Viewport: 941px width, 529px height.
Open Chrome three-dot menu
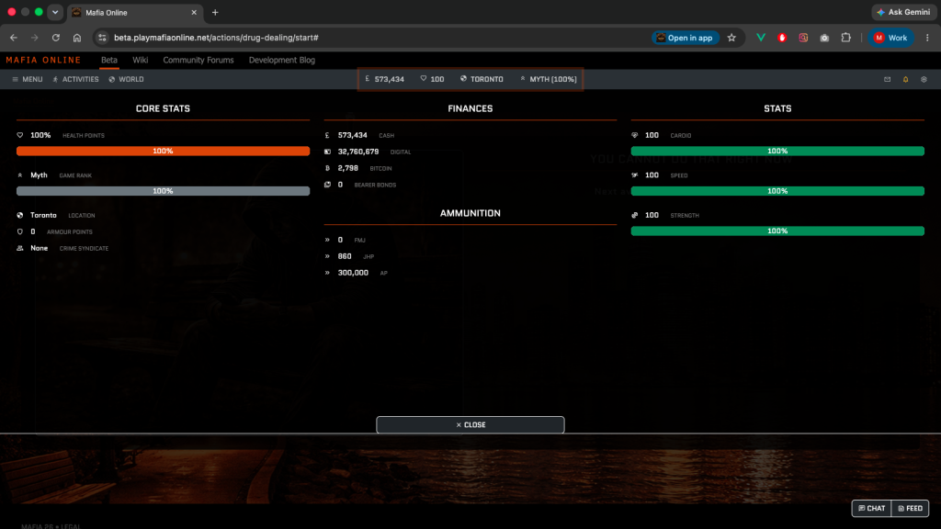coord(927,37)
